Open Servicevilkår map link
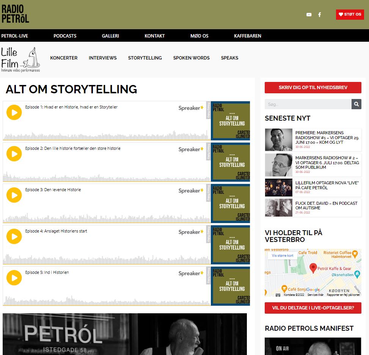 316,295
